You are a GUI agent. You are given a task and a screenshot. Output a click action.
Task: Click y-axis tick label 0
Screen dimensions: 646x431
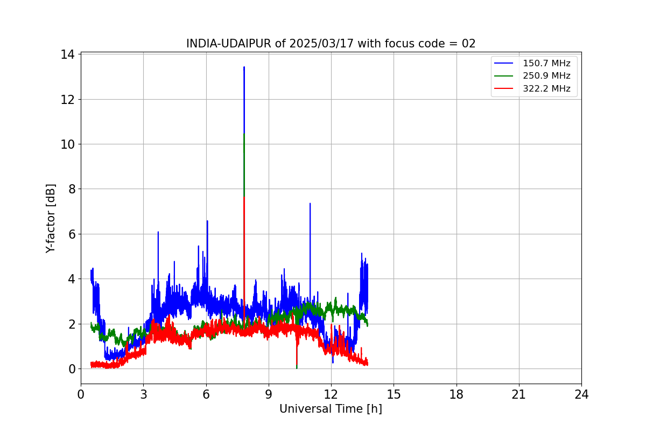click(72, 369)
